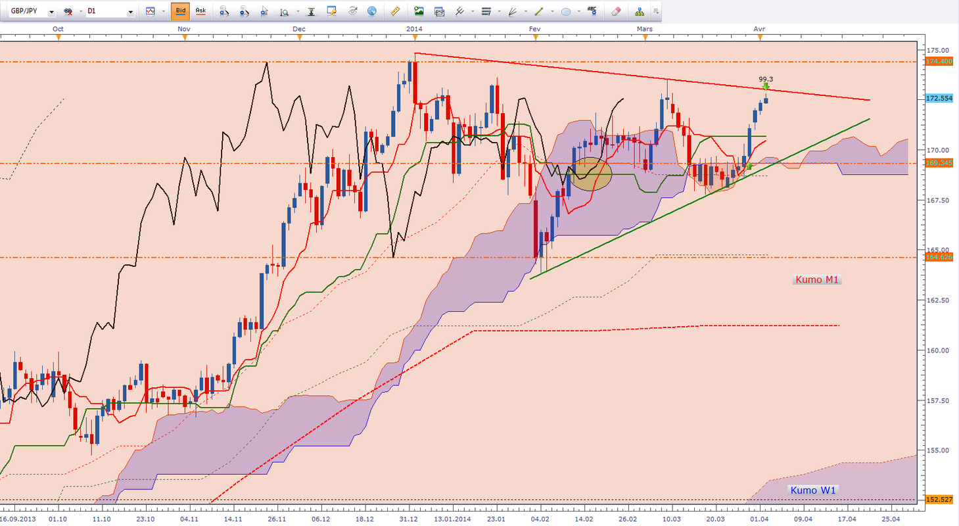Viewport: 959px width, 526px height.
Task: Click the green down arrow marker under 99.3
Action: [x=766, y=86]
